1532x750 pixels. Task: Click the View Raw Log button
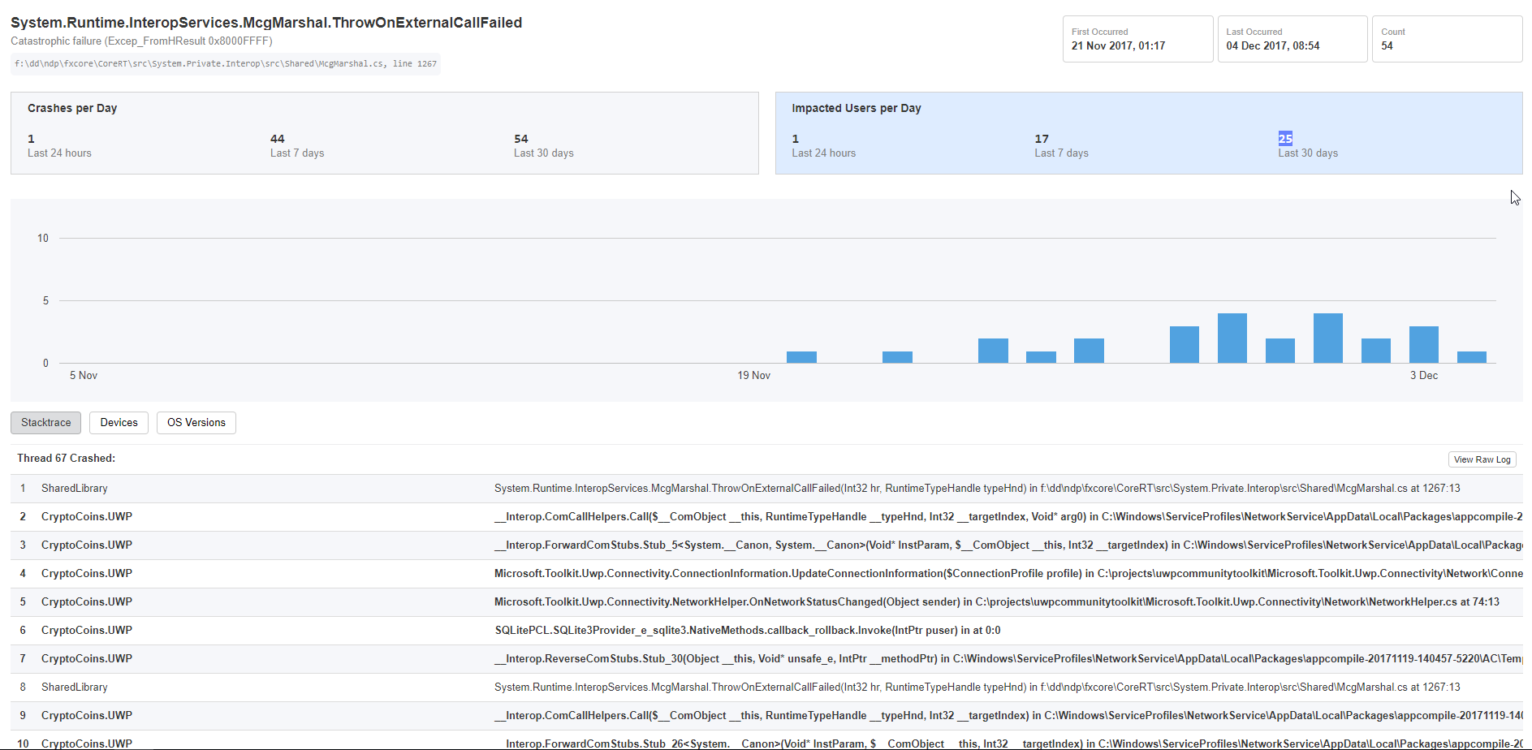pyautogui.click(x=1482, y=459)
